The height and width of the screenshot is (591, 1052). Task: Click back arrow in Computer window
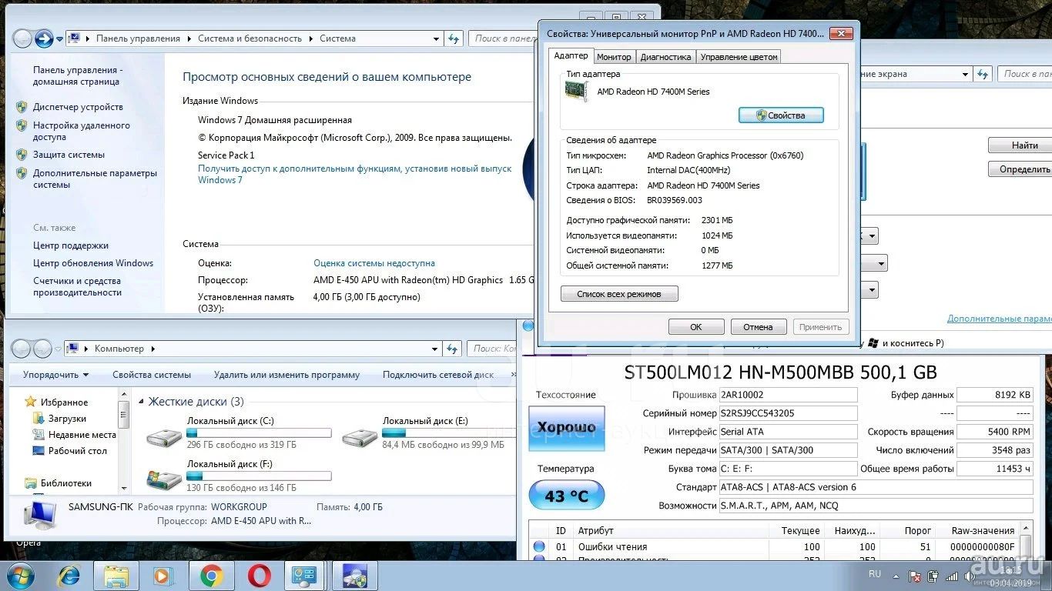tap(21, 349)
